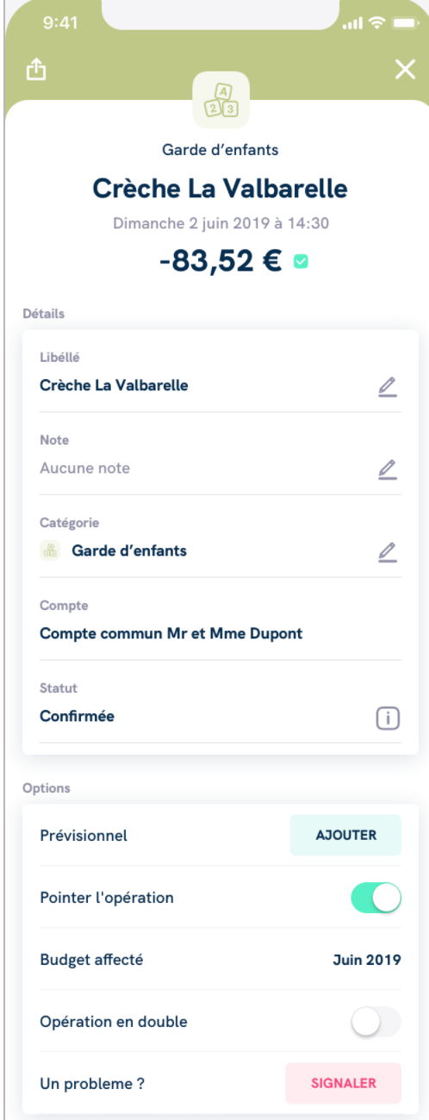Close the transaction detail sheet
Screen dimensions: 429x1120
(x=404, y=71)
